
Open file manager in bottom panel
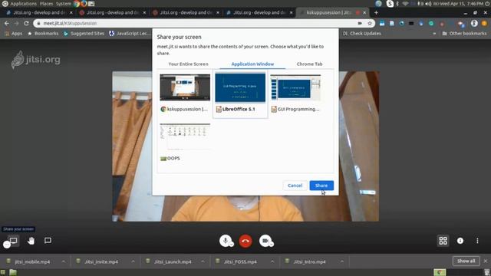point(13,272)
